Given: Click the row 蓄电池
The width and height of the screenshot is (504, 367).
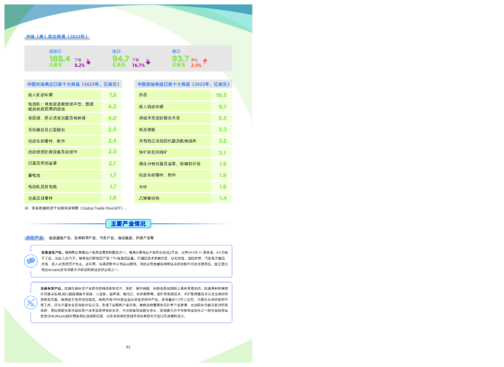Looking at the screenshot, I should pos(73,176).
